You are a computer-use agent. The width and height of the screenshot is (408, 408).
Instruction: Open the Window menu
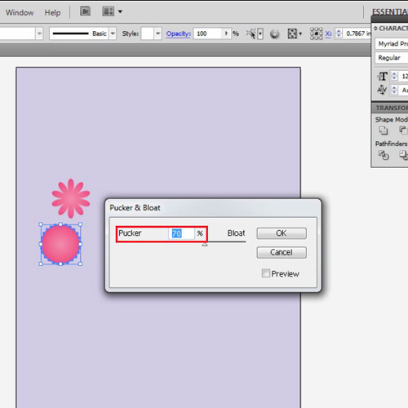20,12
